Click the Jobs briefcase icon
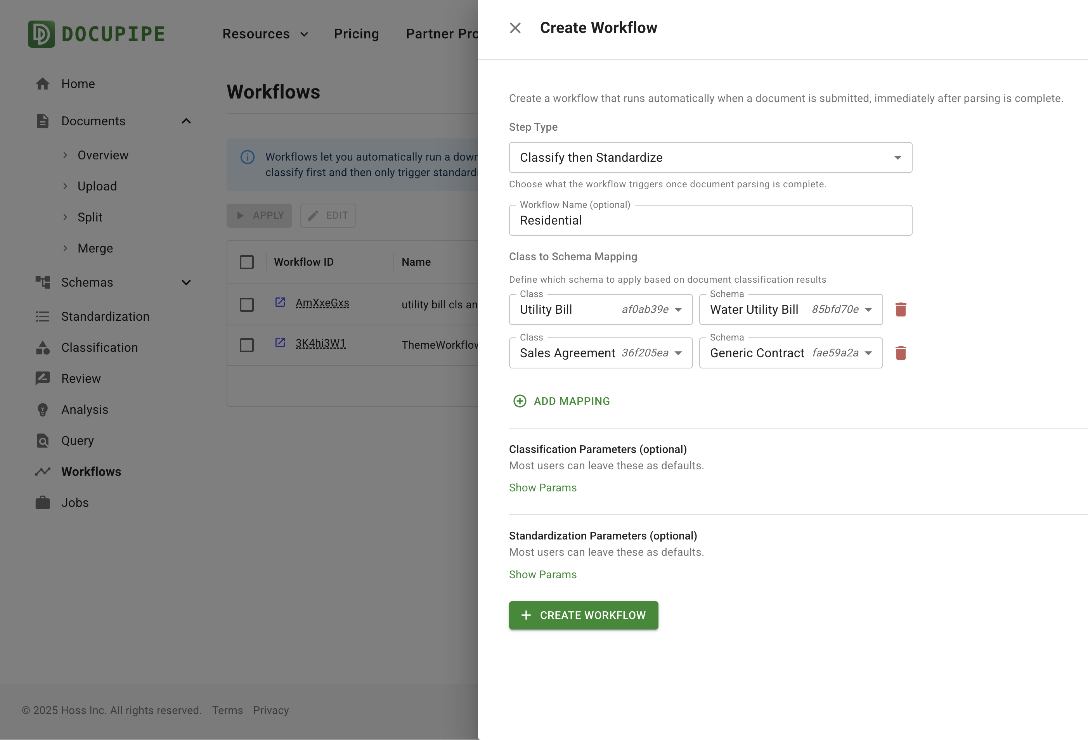This screenshot has width=1088, height=740. [43, 502]
